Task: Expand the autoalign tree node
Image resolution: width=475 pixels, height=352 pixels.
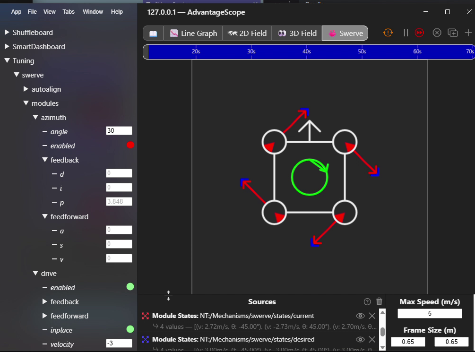Action: (x=26, y=89)
